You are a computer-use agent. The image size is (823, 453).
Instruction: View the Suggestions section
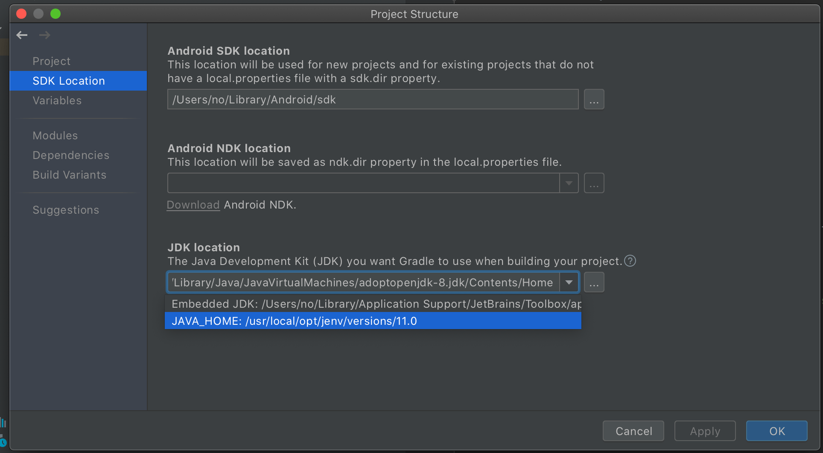coord(65,209)
